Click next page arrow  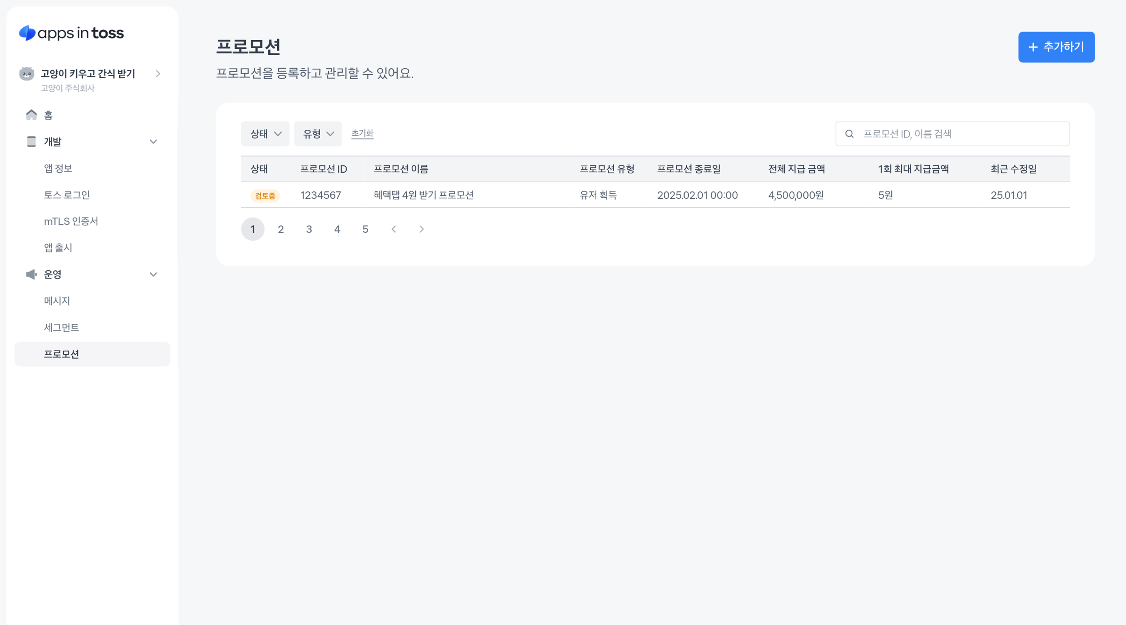[x=421, y=229]
